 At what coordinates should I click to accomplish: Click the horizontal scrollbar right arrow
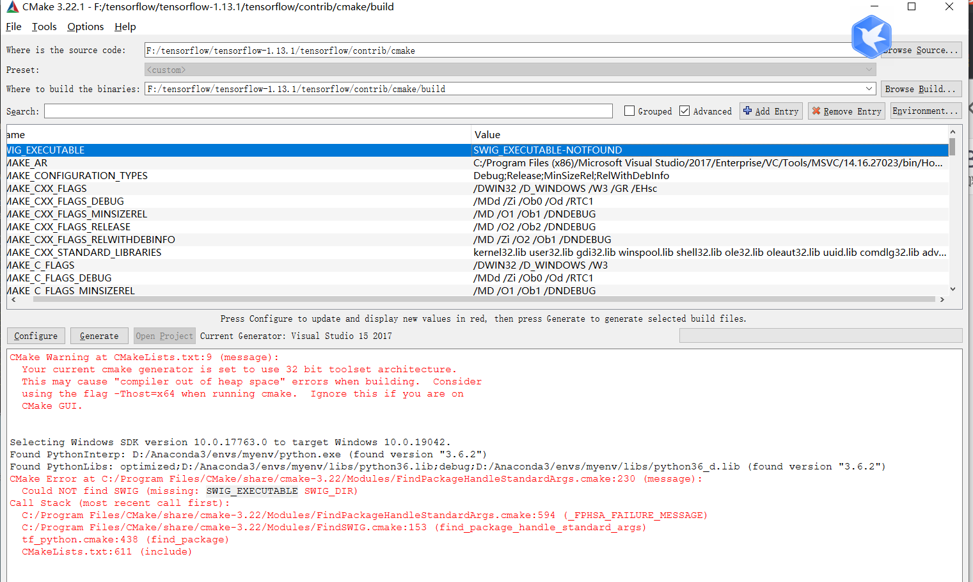(x=942, y=299)
